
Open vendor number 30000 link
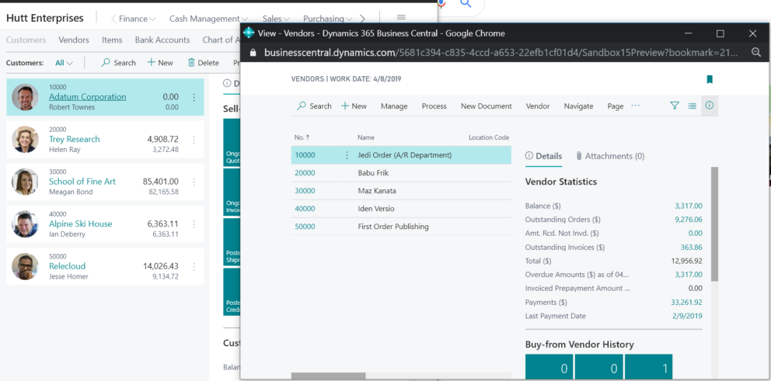tap(305, 191)
